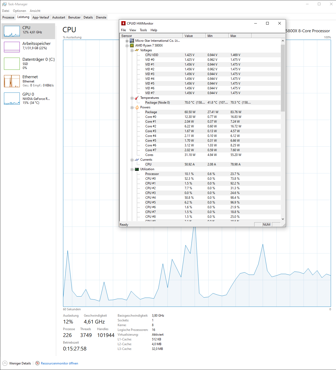Collapse the Powers tree branch
This screenshot has width=336, height=370.
[x=132, y=108]
